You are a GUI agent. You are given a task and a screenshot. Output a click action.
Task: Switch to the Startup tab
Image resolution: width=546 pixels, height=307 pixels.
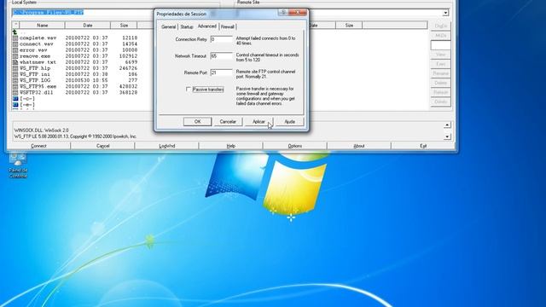point(187,26)
